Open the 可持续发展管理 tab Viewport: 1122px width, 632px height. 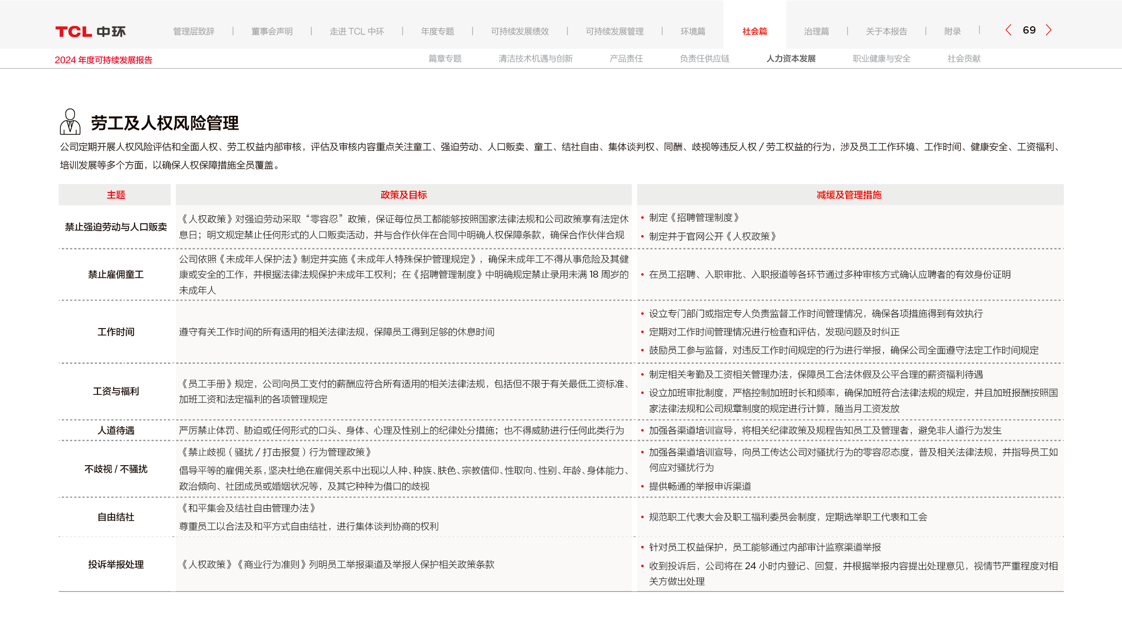[x=614, y=32]
